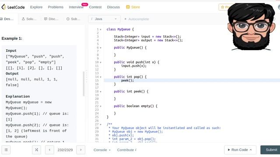Viewport: 280px width, 157px height.
Task: Expand the Console panel
Action: (x=102, y=150)
